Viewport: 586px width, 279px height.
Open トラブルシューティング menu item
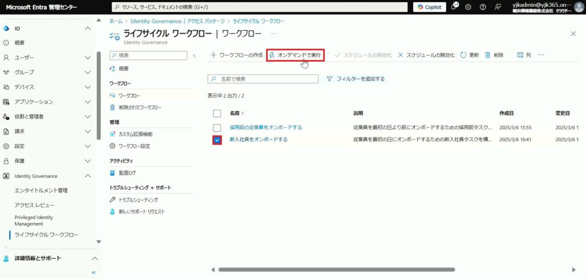(138, 200)
